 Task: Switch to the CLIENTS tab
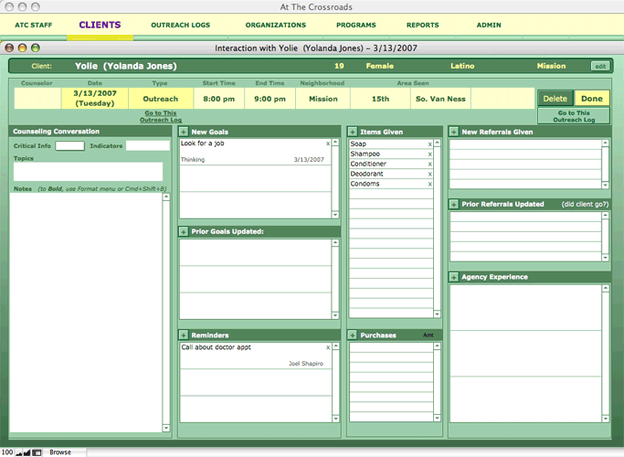100,25
